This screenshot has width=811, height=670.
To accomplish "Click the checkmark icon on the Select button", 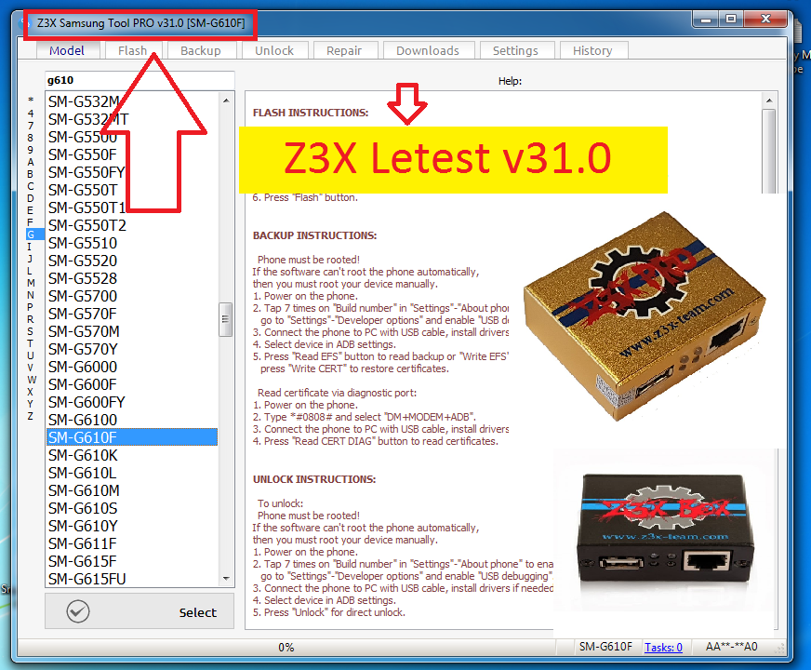I will click(78, 611).
